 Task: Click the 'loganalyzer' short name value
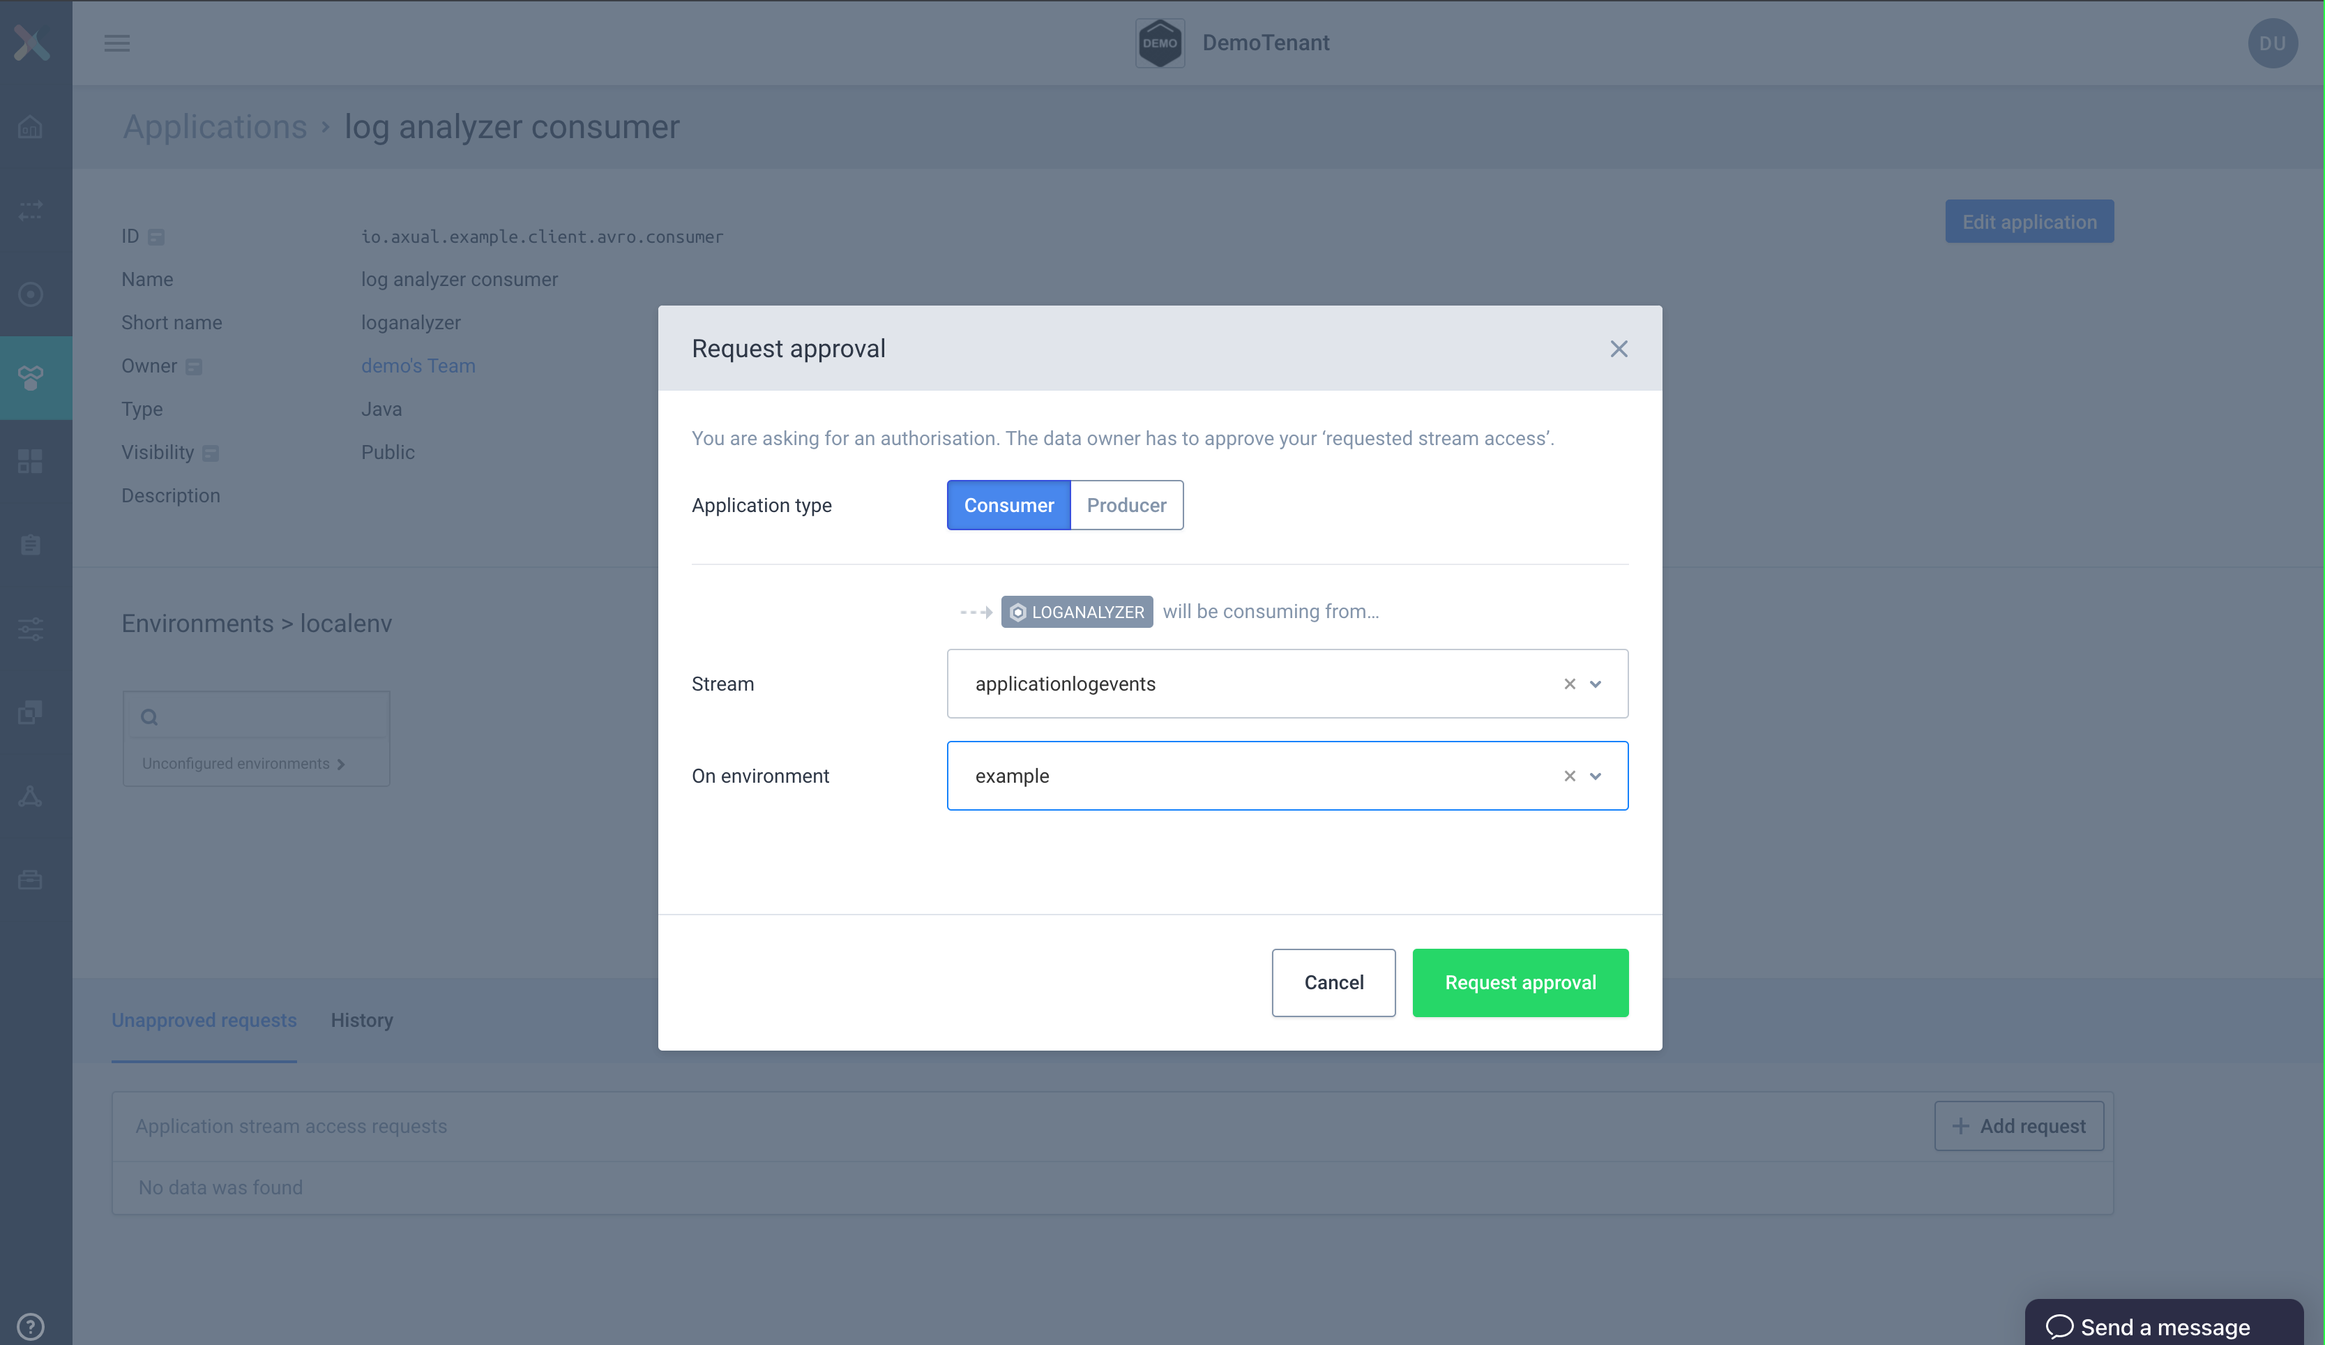(411, 323)
